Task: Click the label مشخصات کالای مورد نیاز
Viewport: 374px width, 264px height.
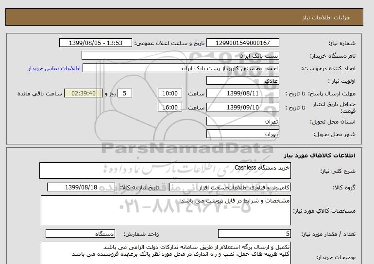Action: (x=324, y=211)
